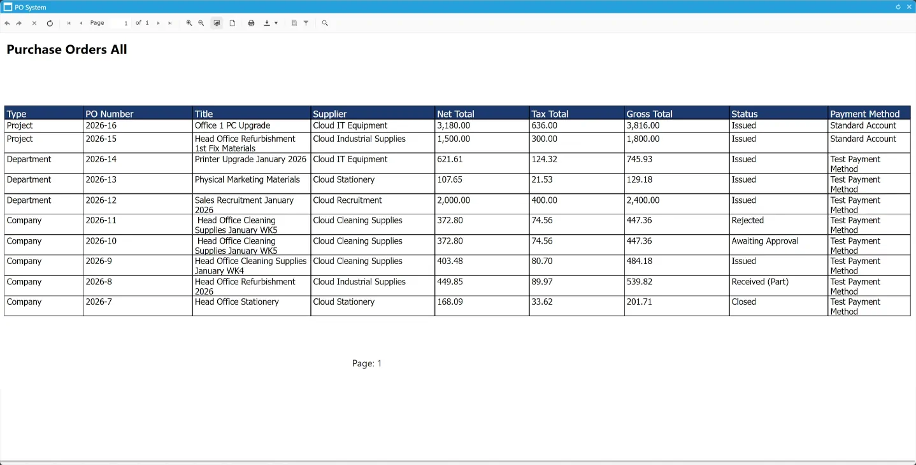Select PO number 2026-10
The width and height of the screenshot is (916, 465).
point(101,241)
